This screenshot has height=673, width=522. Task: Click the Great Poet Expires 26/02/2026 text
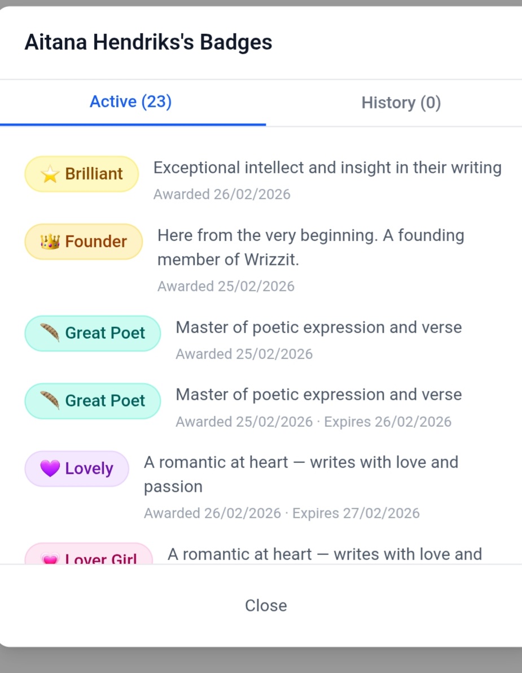pyautogui.click(x=387, y=422)
